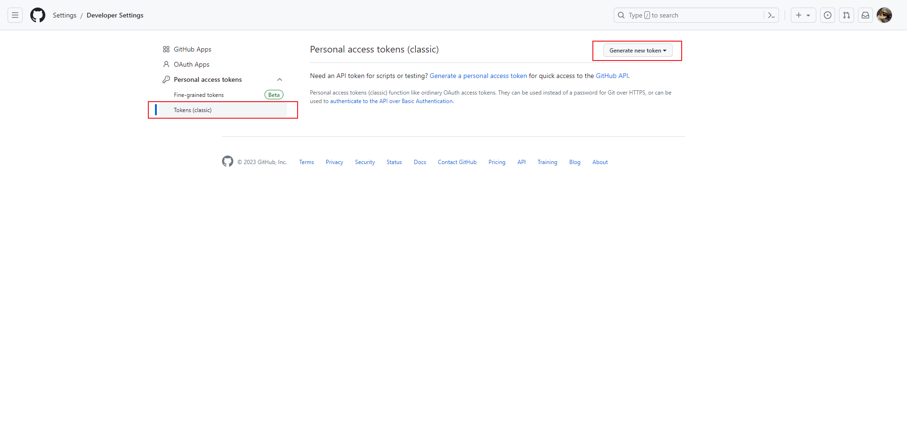
Task: Click the OAuth Apps person icon
Action: pyautogui.click(x=166, y=64)
